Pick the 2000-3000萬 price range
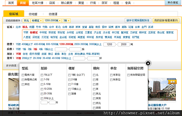 click(x=81, y=44)
